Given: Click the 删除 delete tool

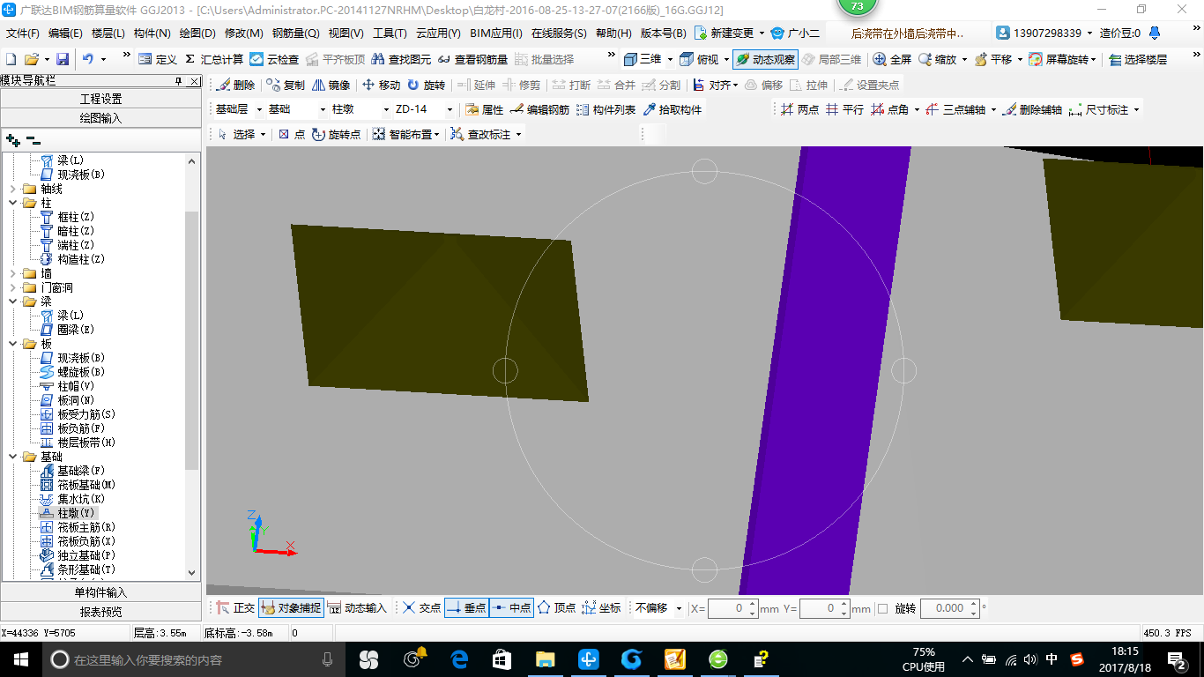Looking at the screenshot, I should coord(235,86).
